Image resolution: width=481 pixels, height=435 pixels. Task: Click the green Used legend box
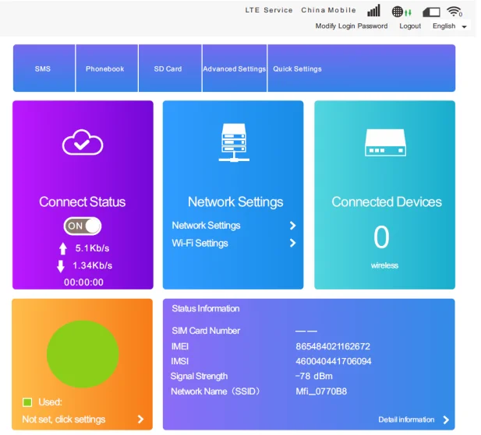(27, 402)
